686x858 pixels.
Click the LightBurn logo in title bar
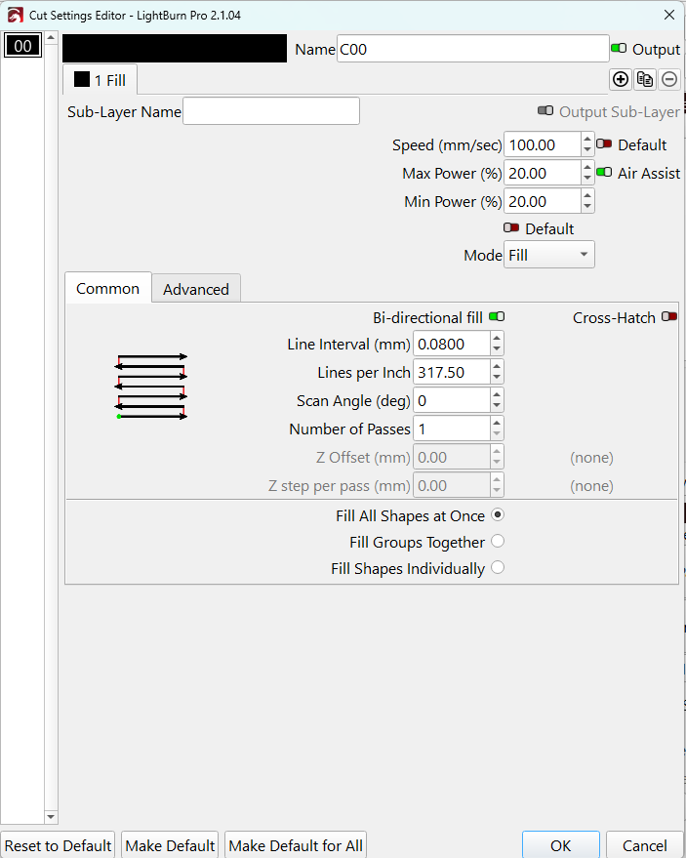(16, 15)
